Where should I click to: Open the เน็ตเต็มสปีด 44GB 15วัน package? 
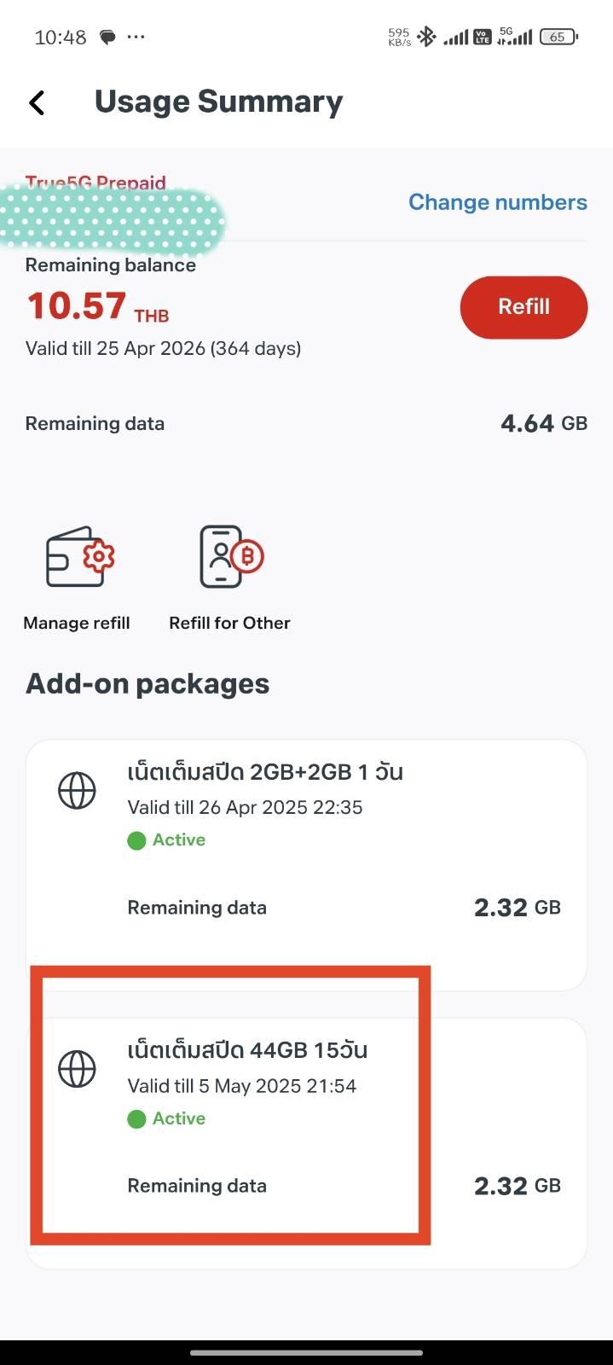[x=247, y=1050]
